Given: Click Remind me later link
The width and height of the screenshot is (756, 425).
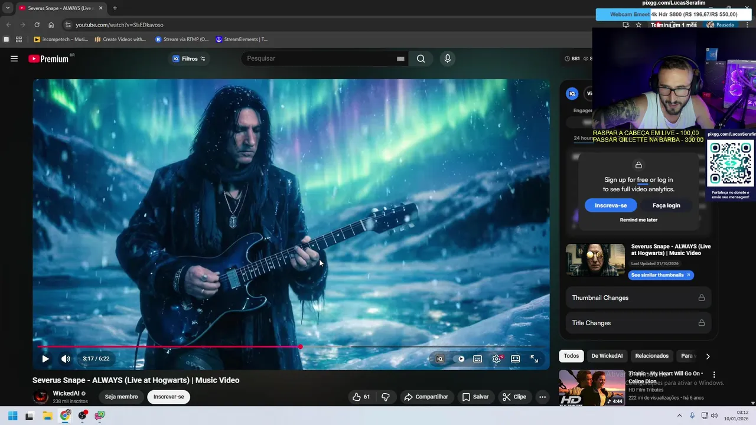Looking at the screenshot, I should tap(638, 220).
